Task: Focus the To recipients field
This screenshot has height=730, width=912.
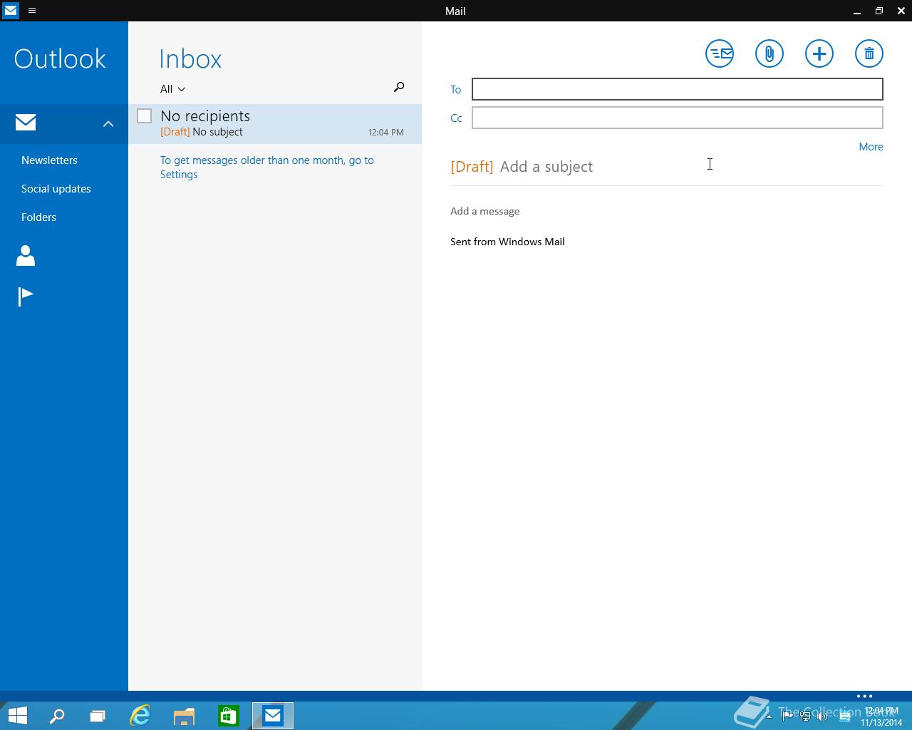Action: coord(678,89)
